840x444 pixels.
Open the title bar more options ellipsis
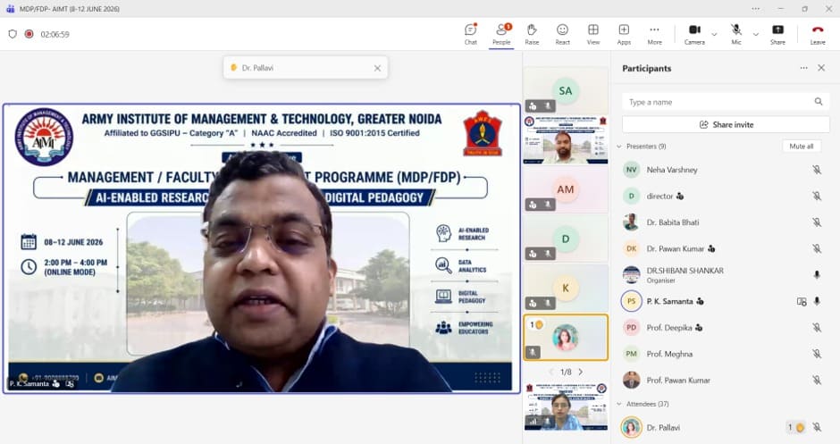point(755,9)
